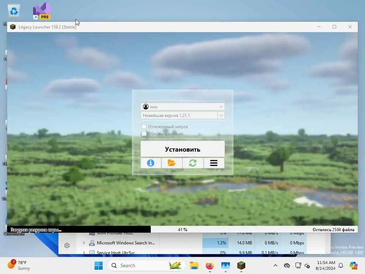Open Visual Studio PRE desktop shortcut
The image size is (365, 274).
point(41,11)
